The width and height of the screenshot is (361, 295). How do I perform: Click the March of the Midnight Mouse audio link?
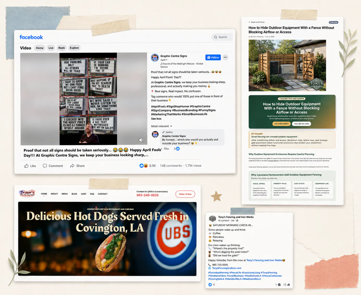pyautogui.click(x=182, y=65)
